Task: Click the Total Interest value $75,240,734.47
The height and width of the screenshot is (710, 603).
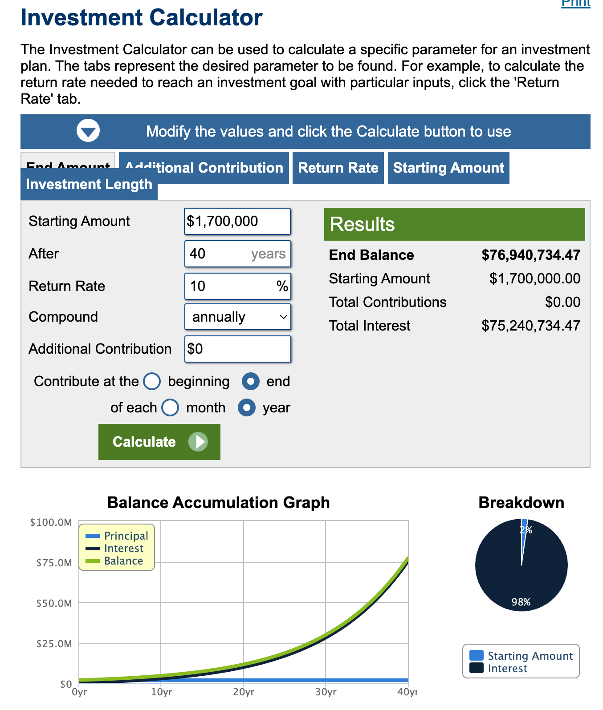Action: [x=531, y=326]
